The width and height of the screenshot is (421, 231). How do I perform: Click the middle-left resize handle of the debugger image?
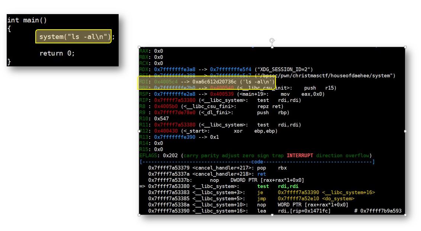tap(139, 131)
